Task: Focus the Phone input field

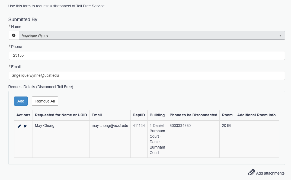Action: (x=147, y=55)
